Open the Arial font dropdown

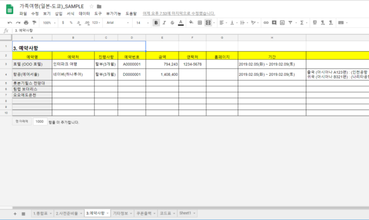pos(118,23)
